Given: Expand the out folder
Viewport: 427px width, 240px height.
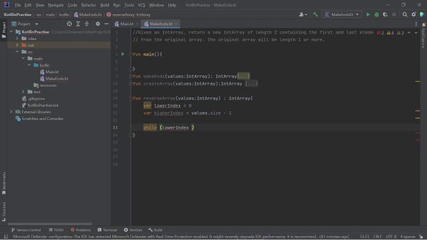Looking at the screenshot, I should (x=17, y=45).
